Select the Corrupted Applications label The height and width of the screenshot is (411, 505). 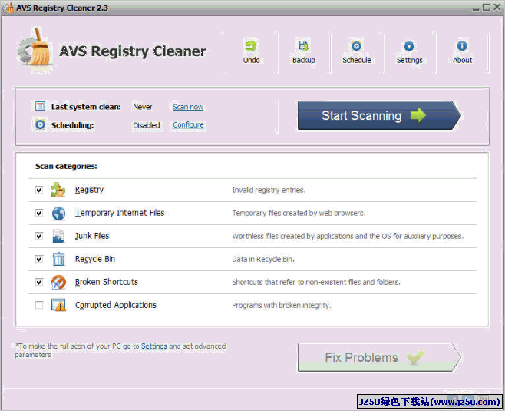(116, 305)
